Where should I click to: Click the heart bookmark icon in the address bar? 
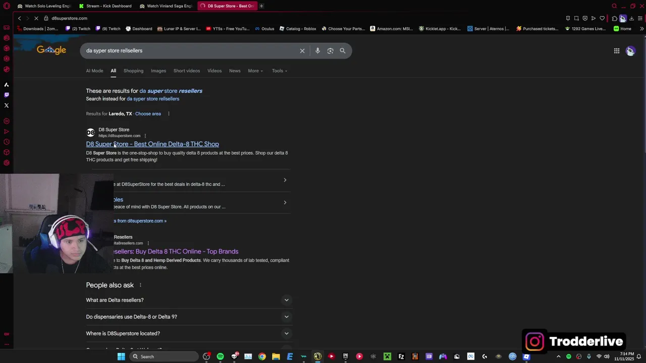pos(602,18)
